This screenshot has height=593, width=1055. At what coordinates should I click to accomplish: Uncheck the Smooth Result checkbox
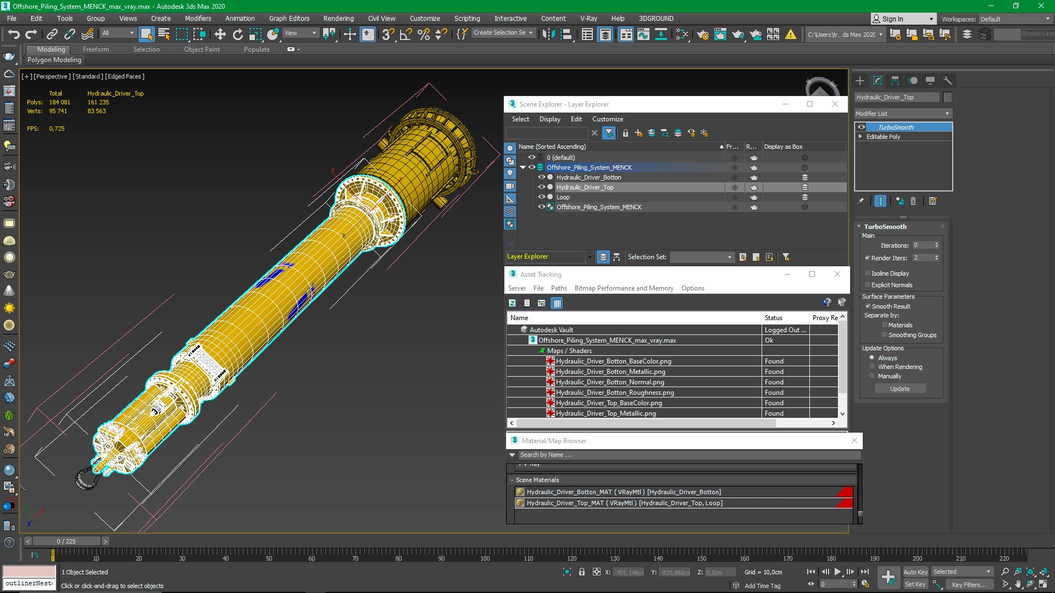click(x=868, y=306)
